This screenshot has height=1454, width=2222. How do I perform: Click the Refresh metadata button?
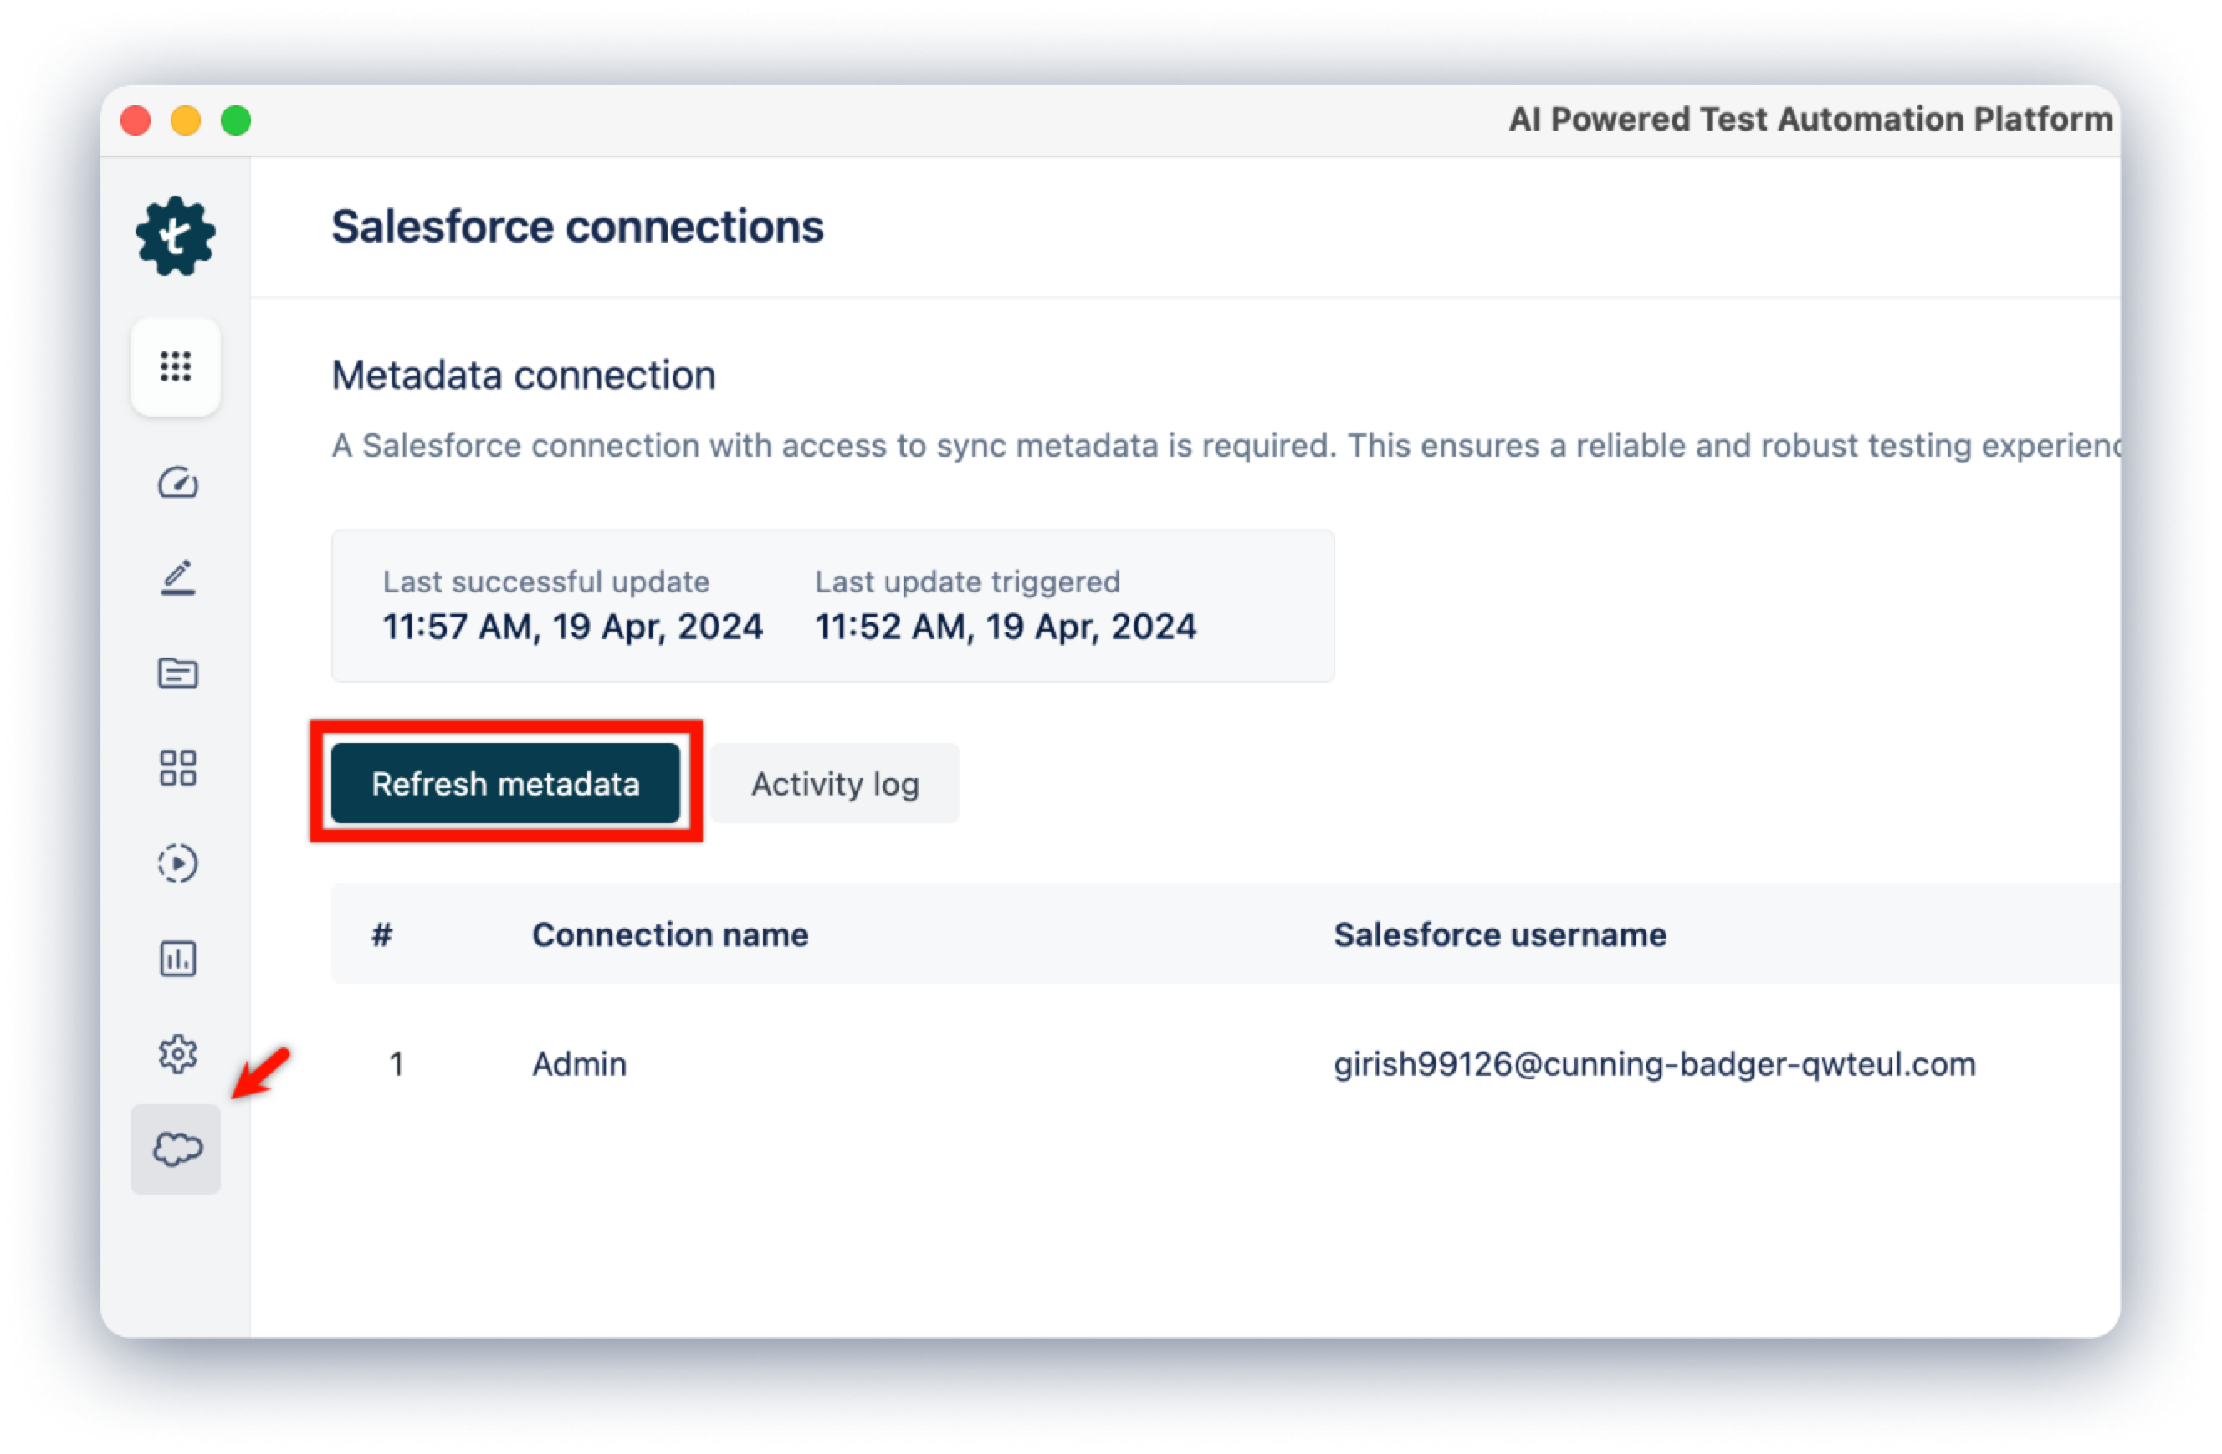tap(506, 784)
